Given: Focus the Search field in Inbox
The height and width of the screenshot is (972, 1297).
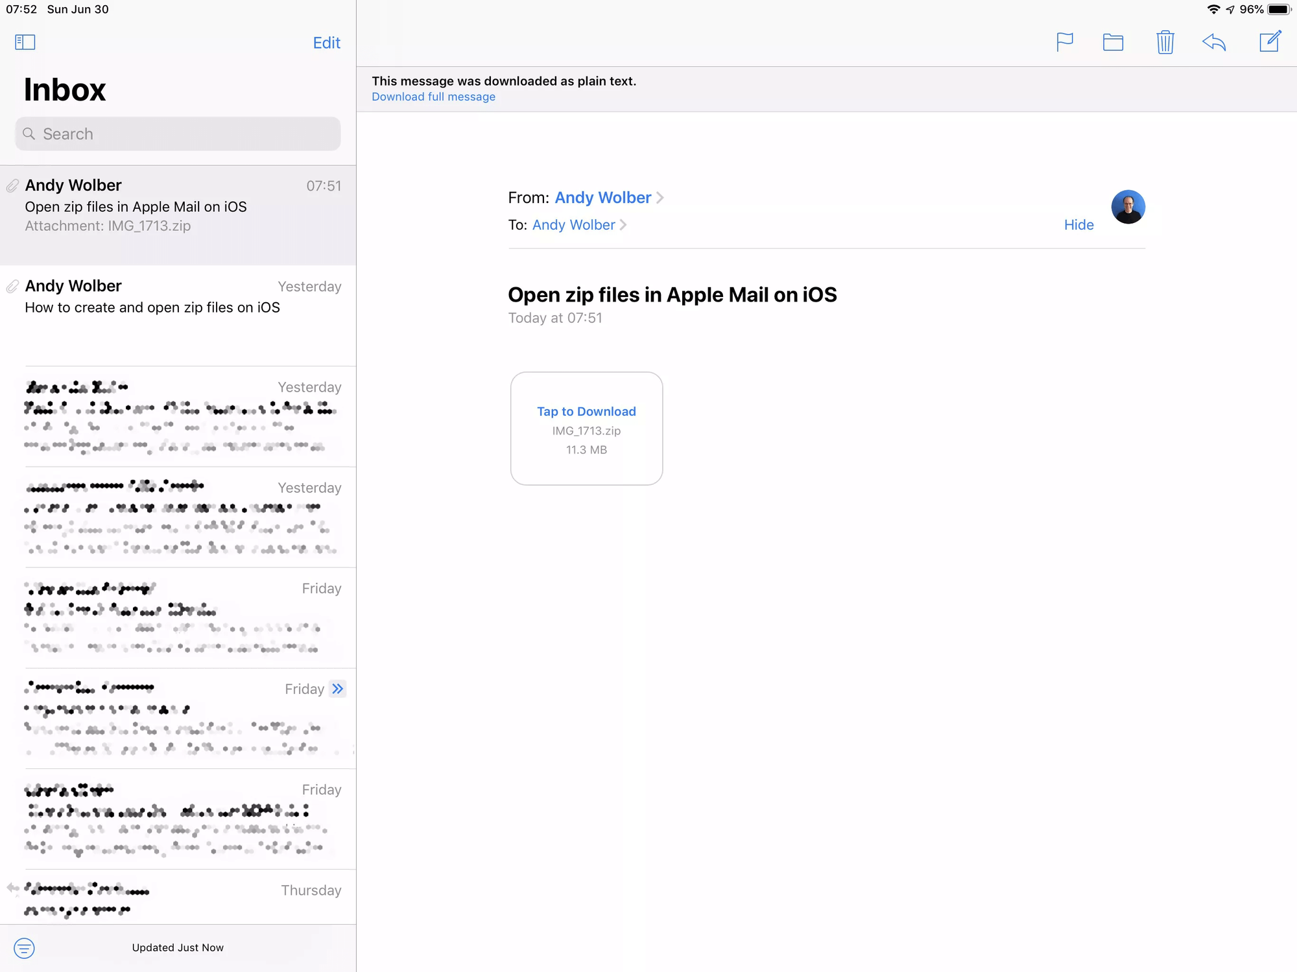Looking at the screenshot, I should [x=178, y=134].
